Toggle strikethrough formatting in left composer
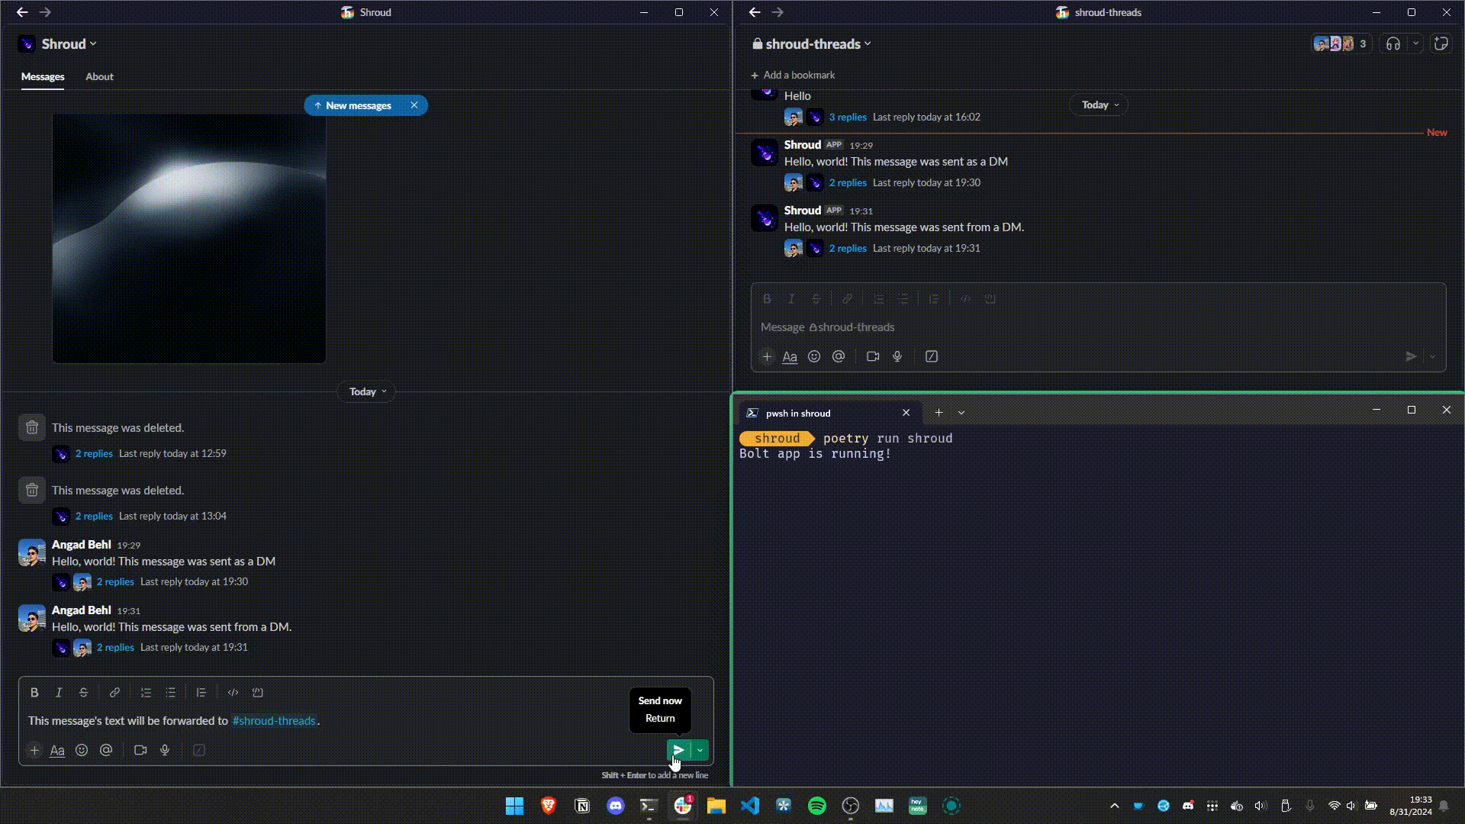 pyautogui.click(x=84, y=693)
